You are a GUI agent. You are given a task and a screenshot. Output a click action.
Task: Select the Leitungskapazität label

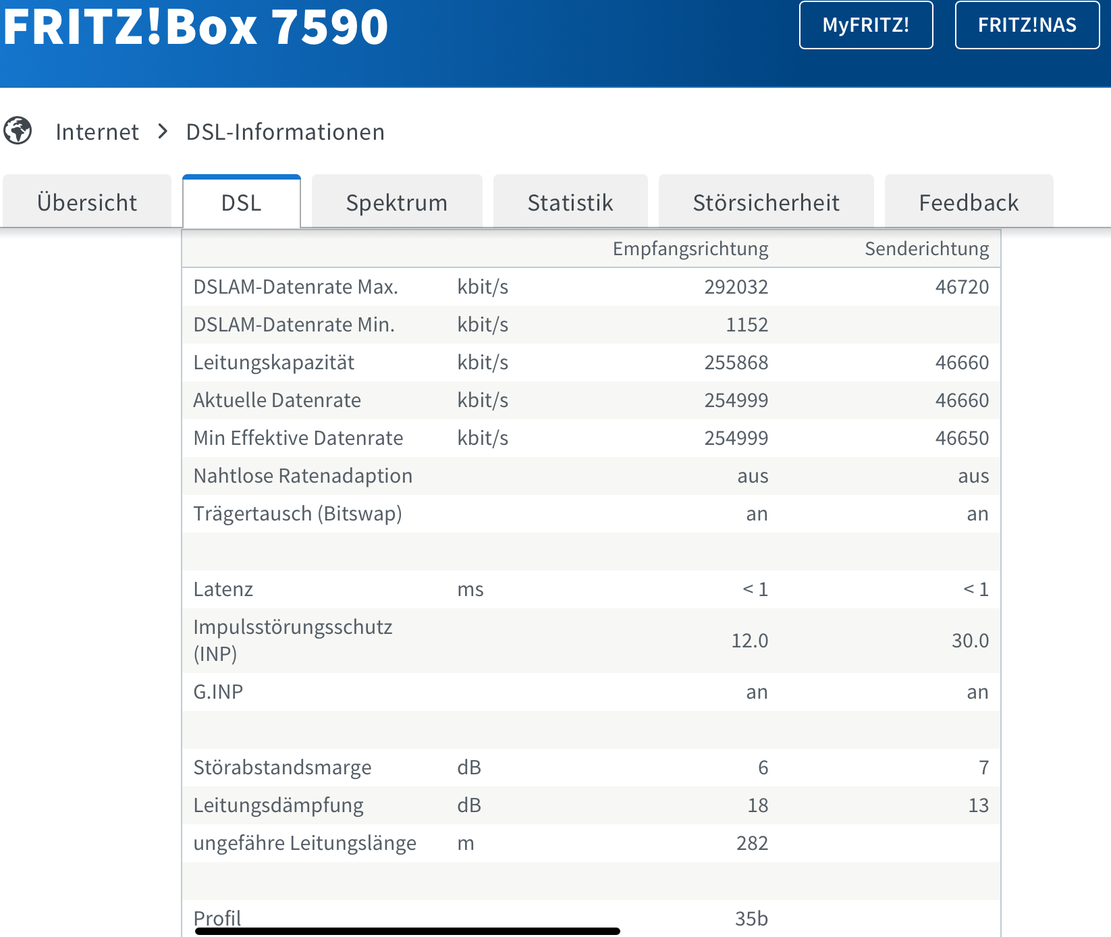[x=274, y=363]
